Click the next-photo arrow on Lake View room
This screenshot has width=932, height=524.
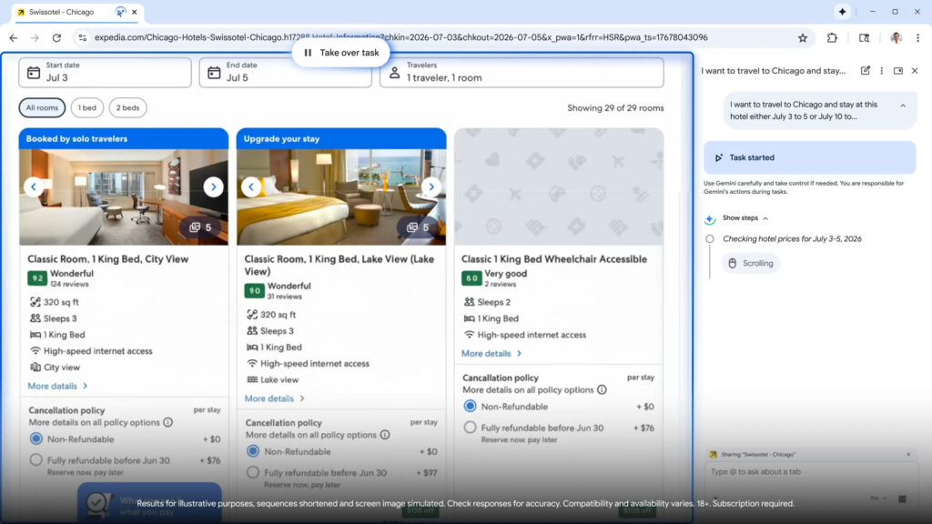(x=431, y=186)
